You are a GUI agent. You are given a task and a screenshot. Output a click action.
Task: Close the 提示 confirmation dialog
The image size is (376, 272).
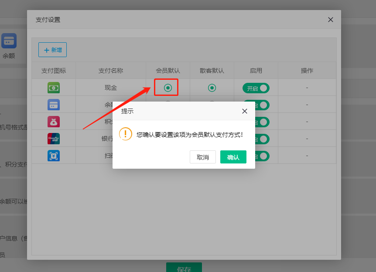[245, 111]
